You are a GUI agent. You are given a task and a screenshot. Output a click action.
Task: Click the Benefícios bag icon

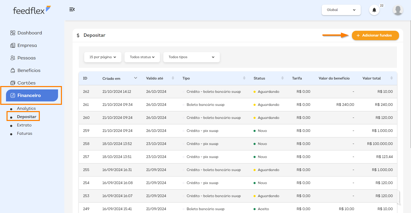point(13,70)
